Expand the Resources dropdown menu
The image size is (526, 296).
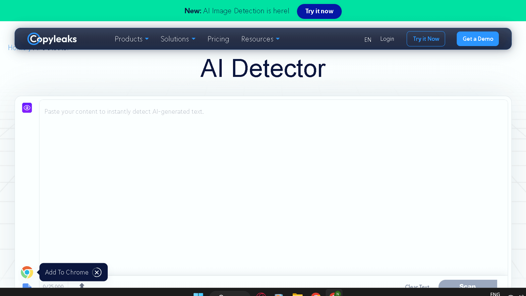coord(260,39)
